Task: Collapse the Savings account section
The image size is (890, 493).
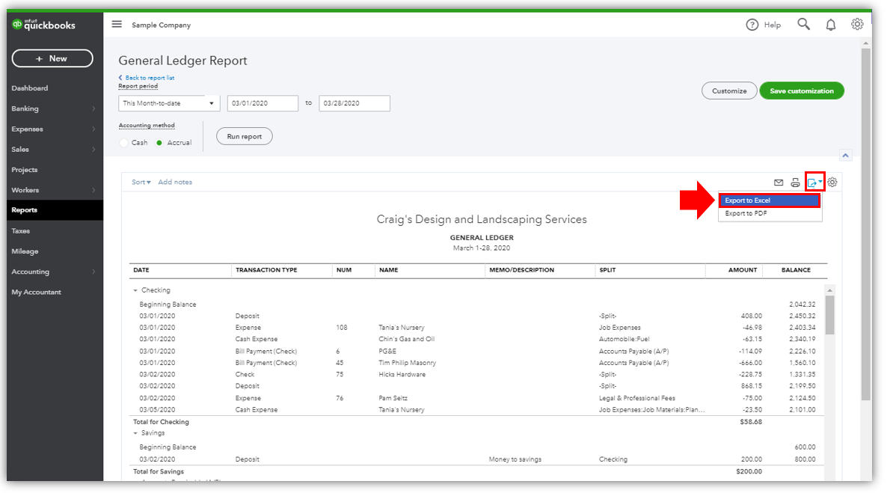Action: coord(135,433)
